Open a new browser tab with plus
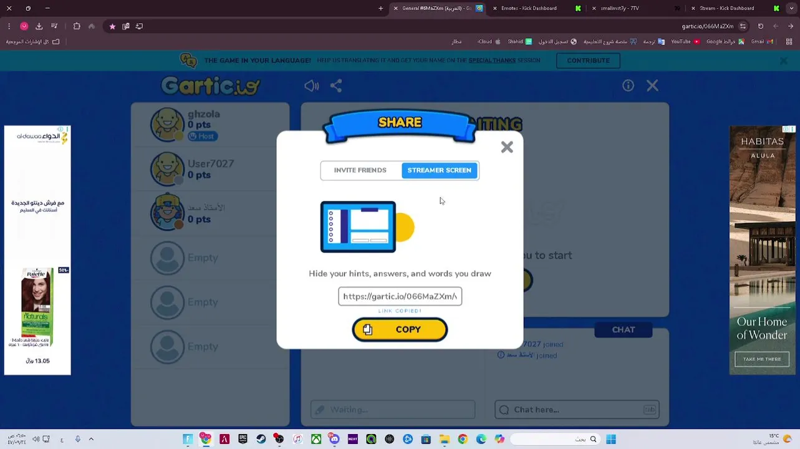This screenshot has width=800, height=449. pos(380,8)
